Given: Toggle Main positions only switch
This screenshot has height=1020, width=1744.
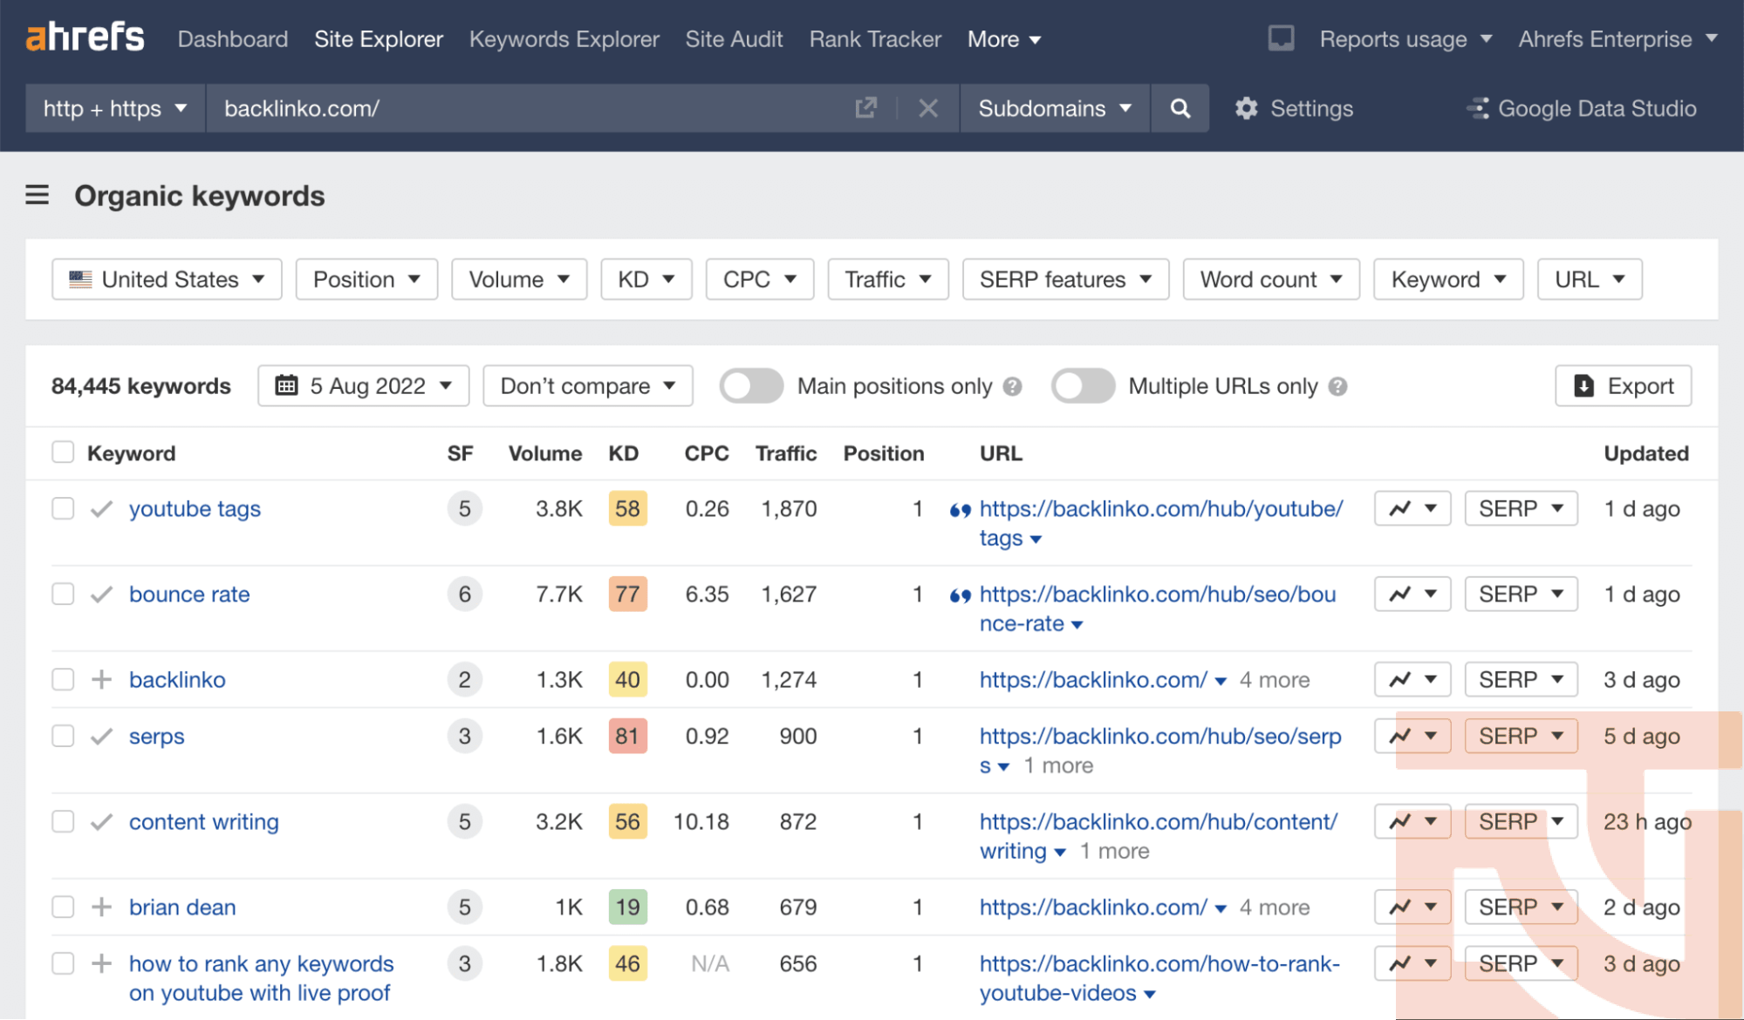Looking at the screenshot, I should (751, 385).
